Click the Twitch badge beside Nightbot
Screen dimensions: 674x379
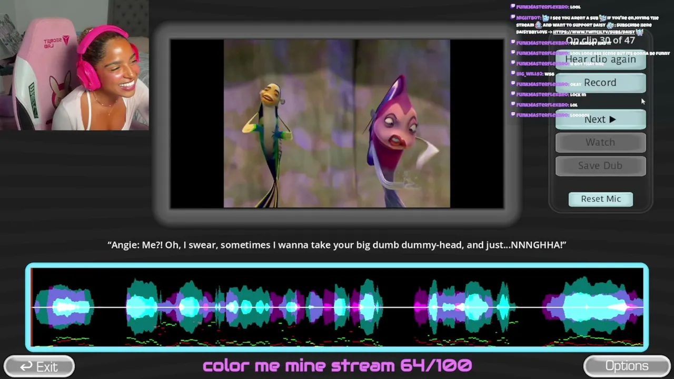coord(513,17)
